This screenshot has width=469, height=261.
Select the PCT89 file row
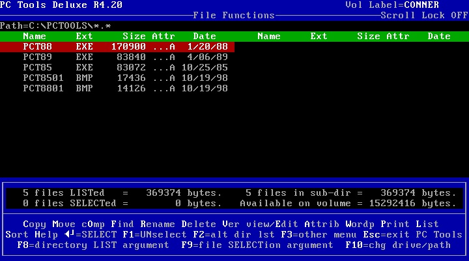(117, 57)
